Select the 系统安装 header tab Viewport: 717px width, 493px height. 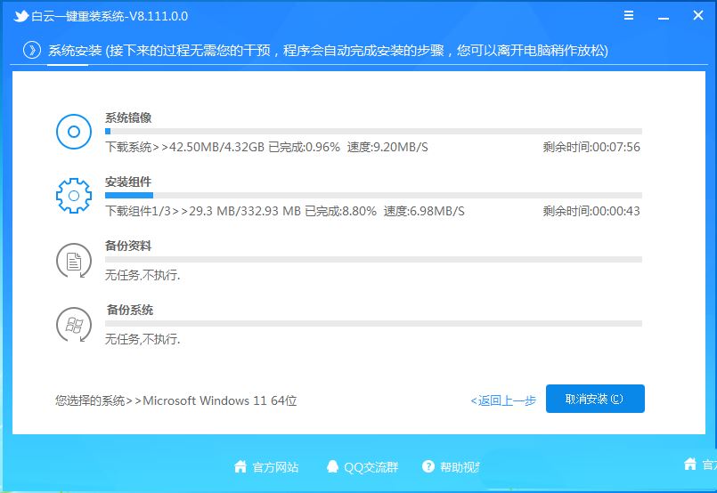pos(75,50)
